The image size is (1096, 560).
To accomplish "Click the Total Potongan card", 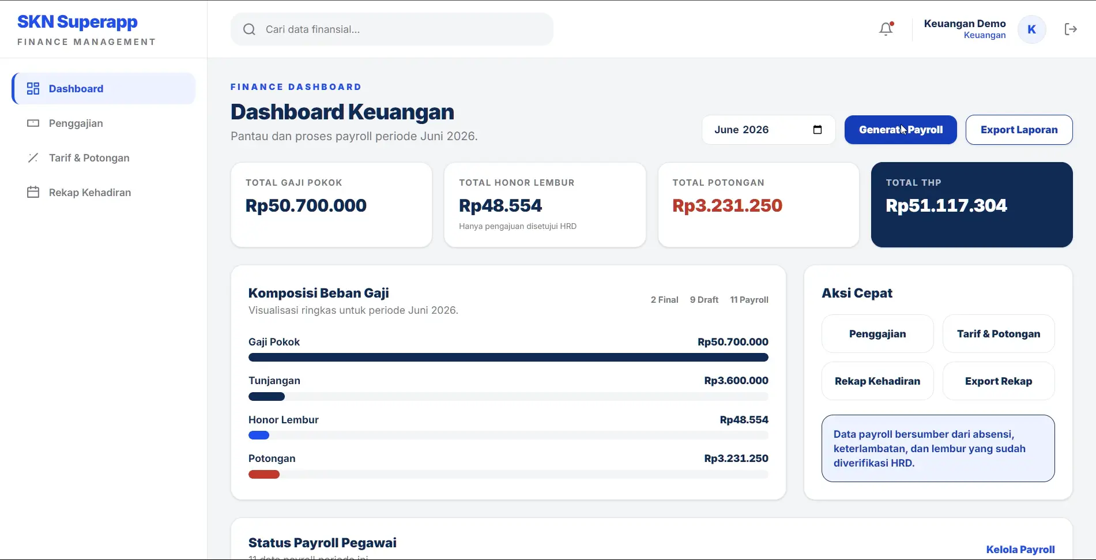I will (758, 205).
